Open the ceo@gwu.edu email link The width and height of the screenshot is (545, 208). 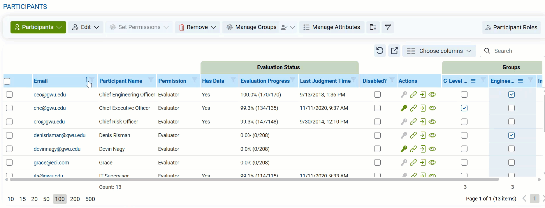point(50,94)
